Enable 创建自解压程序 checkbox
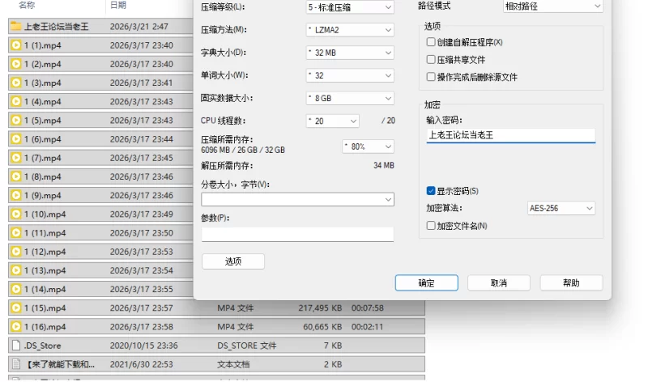This screenshot has width=648, height=382. (x=431, y=42)
